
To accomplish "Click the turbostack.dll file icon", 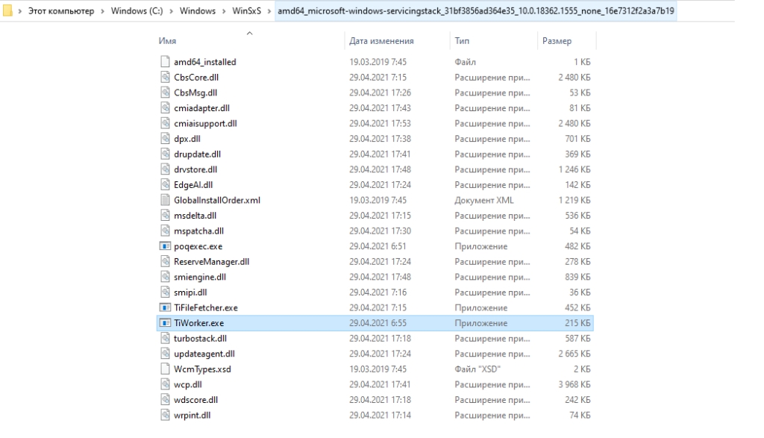I will pyautogui.click(x=166, y=338).
